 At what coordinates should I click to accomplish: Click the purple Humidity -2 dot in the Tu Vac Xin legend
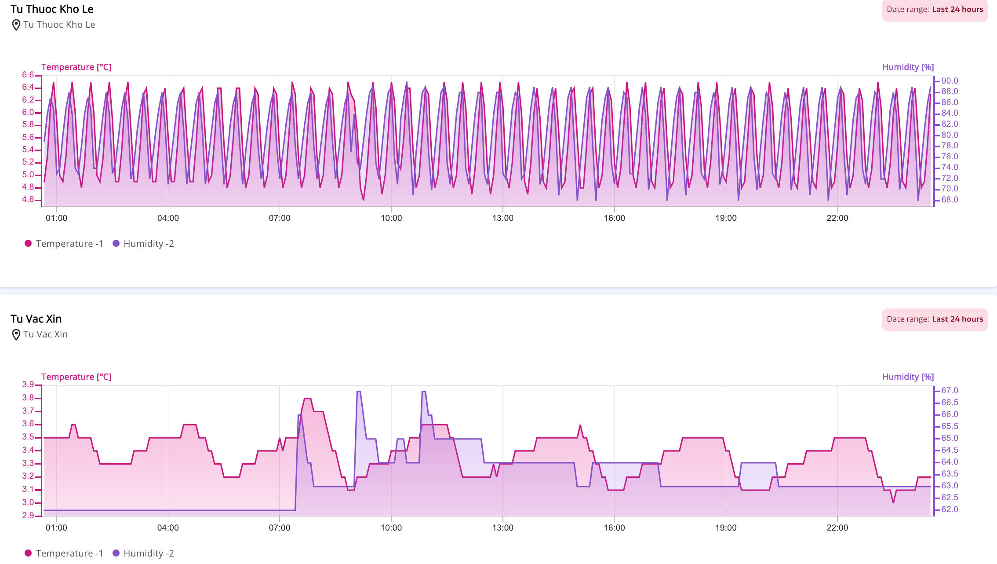point(116,553)
